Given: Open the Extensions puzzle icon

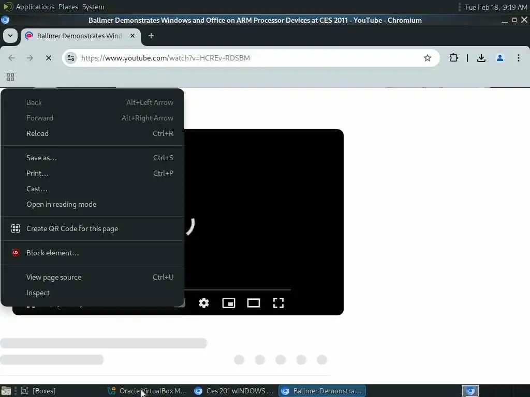Looking at the screenshot, I should pyautogui.click(x=453, y=58).
